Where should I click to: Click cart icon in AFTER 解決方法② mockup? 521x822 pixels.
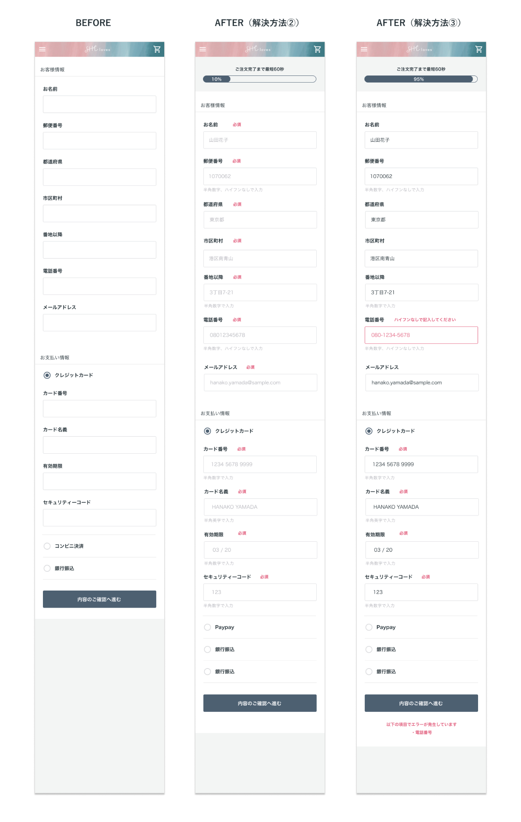(317, 49)
